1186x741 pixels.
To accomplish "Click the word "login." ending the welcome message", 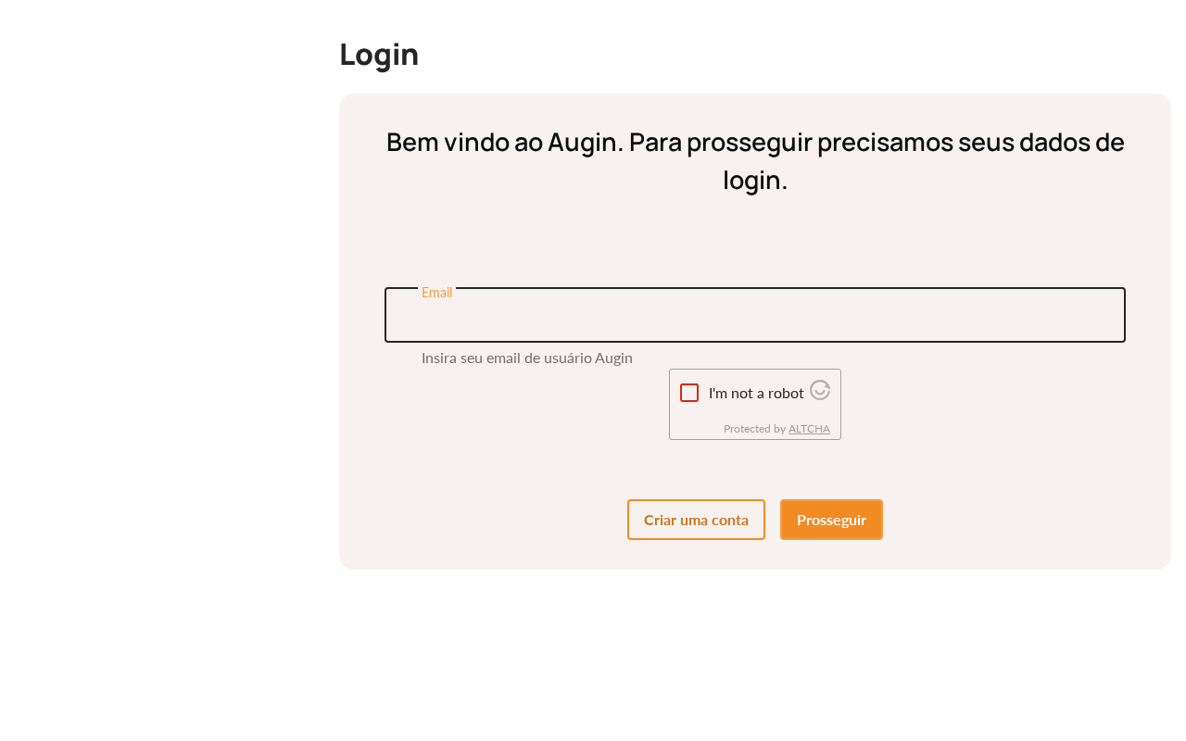I will coord(755,179).
